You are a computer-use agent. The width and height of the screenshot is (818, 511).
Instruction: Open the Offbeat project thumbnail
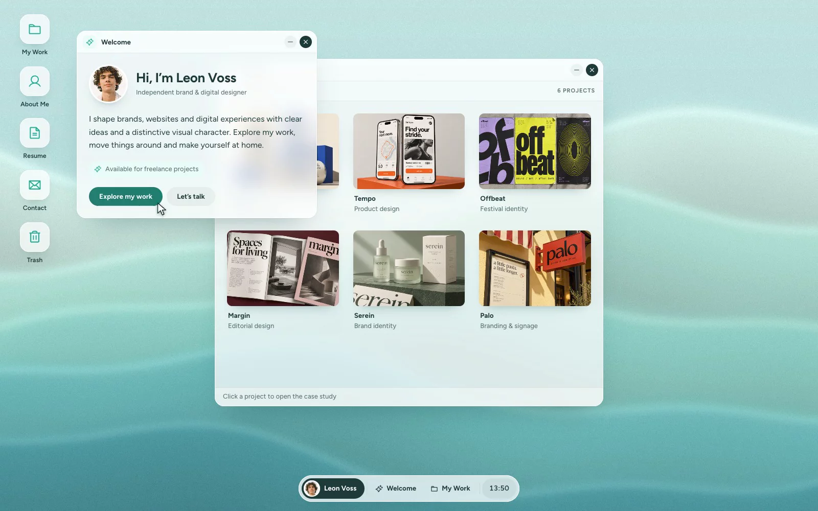point(535,151)
